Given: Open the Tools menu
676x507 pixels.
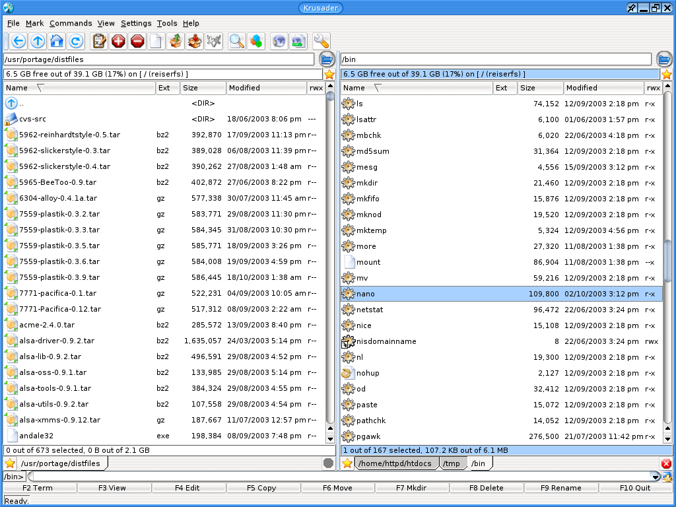Looking at the screenshot, I should [x=167, y=23].
